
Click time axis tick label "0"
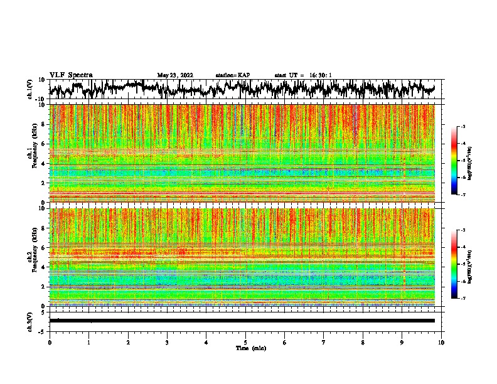pyautogui.click(x=50, y=343)
